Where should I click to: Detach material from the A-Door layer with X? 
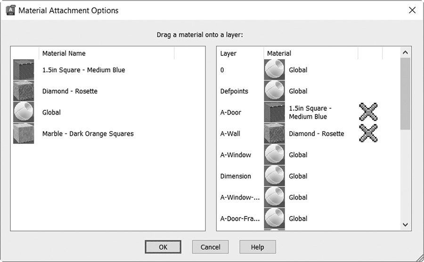pyautogui.click(x=368, y=112)
